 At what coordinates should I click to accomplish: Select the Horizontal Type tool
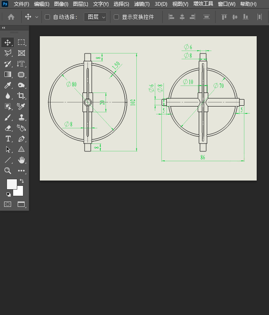8,139
